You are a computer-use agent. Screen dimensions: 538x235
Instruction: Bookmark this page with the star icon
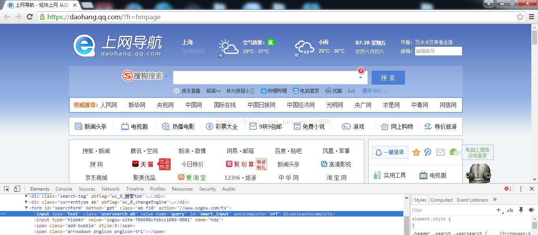(x=520, y=17)
